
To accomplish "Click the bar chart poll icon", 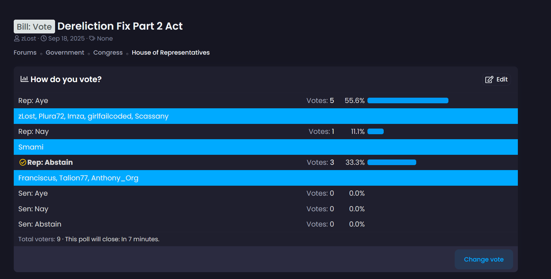I will (x=24, y=79).
